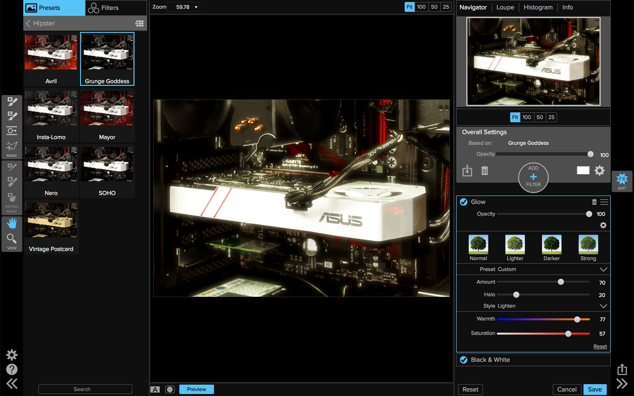634x396 pixels.
Task: Apply the Insta-Lomo preset
Action: (51, 108)
